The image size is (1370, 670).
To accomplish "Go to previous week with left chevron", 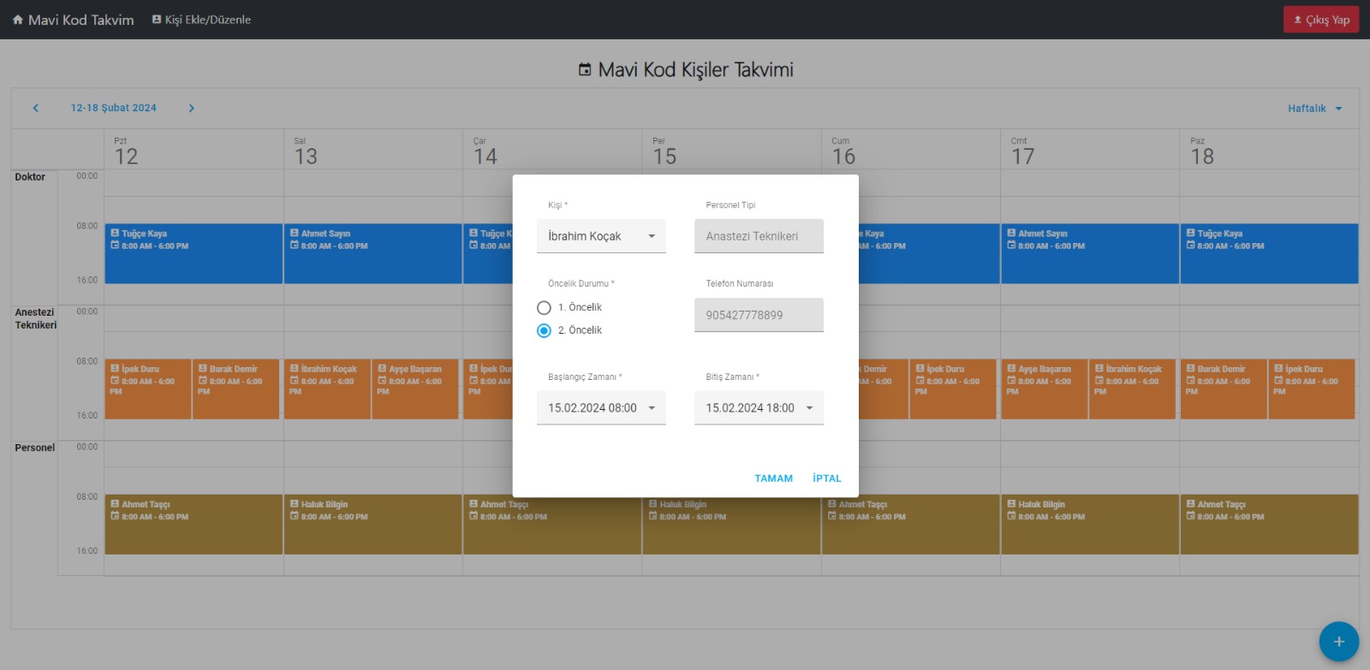I will click(36, 108).
